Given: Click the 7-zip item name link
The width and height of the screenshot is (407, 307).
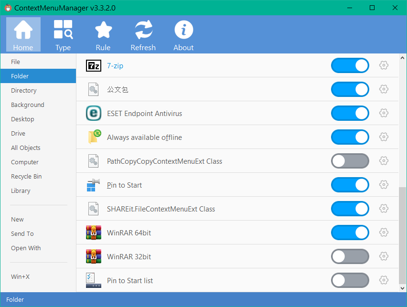Looking at the screenshot, I should (x=115, y=66).
